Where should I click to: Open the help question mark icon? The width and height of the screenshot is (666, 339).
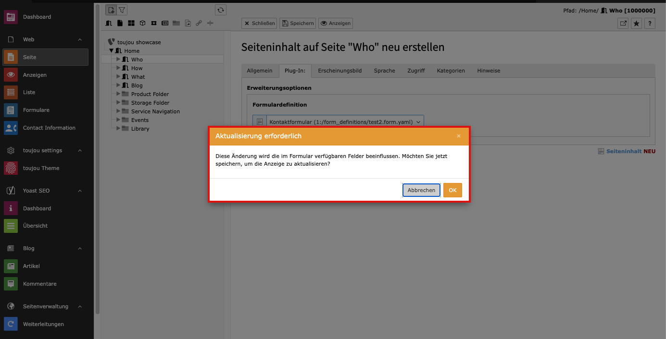(x=650, y=23)
